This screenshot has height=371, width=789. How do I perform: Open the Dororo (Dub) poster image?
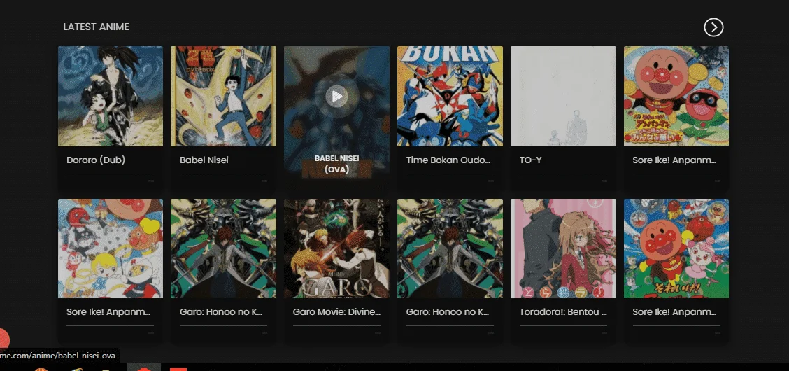click(111, 96)
